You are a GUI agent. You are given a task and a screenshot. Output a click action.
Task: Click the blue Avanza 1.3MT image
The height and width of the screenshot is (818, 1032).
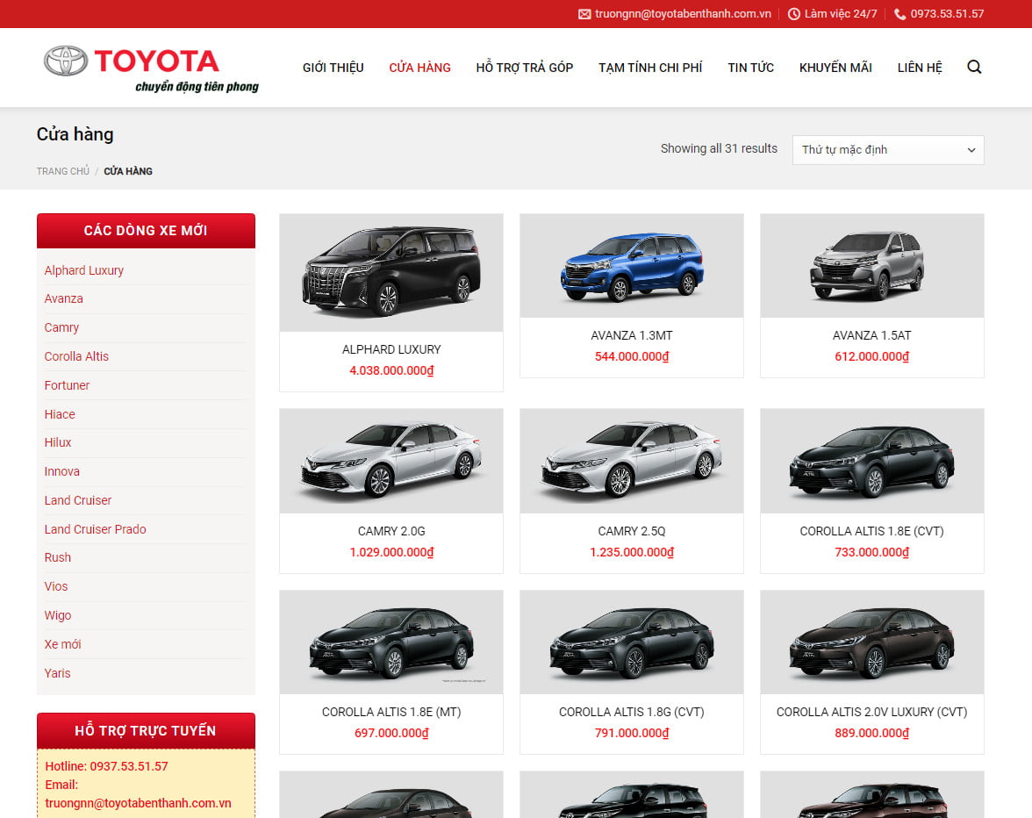[x=631, y=266]
